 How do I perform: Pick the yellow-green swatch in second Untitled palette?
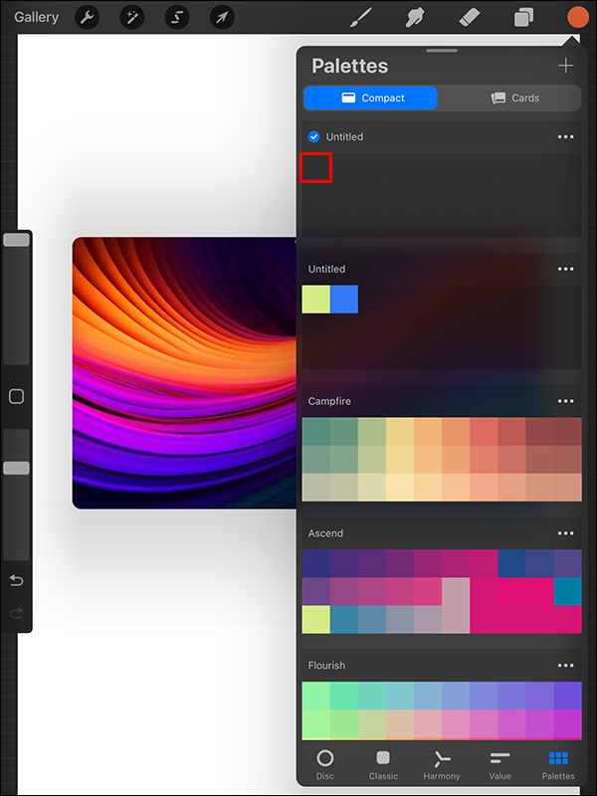pos(315,299)
